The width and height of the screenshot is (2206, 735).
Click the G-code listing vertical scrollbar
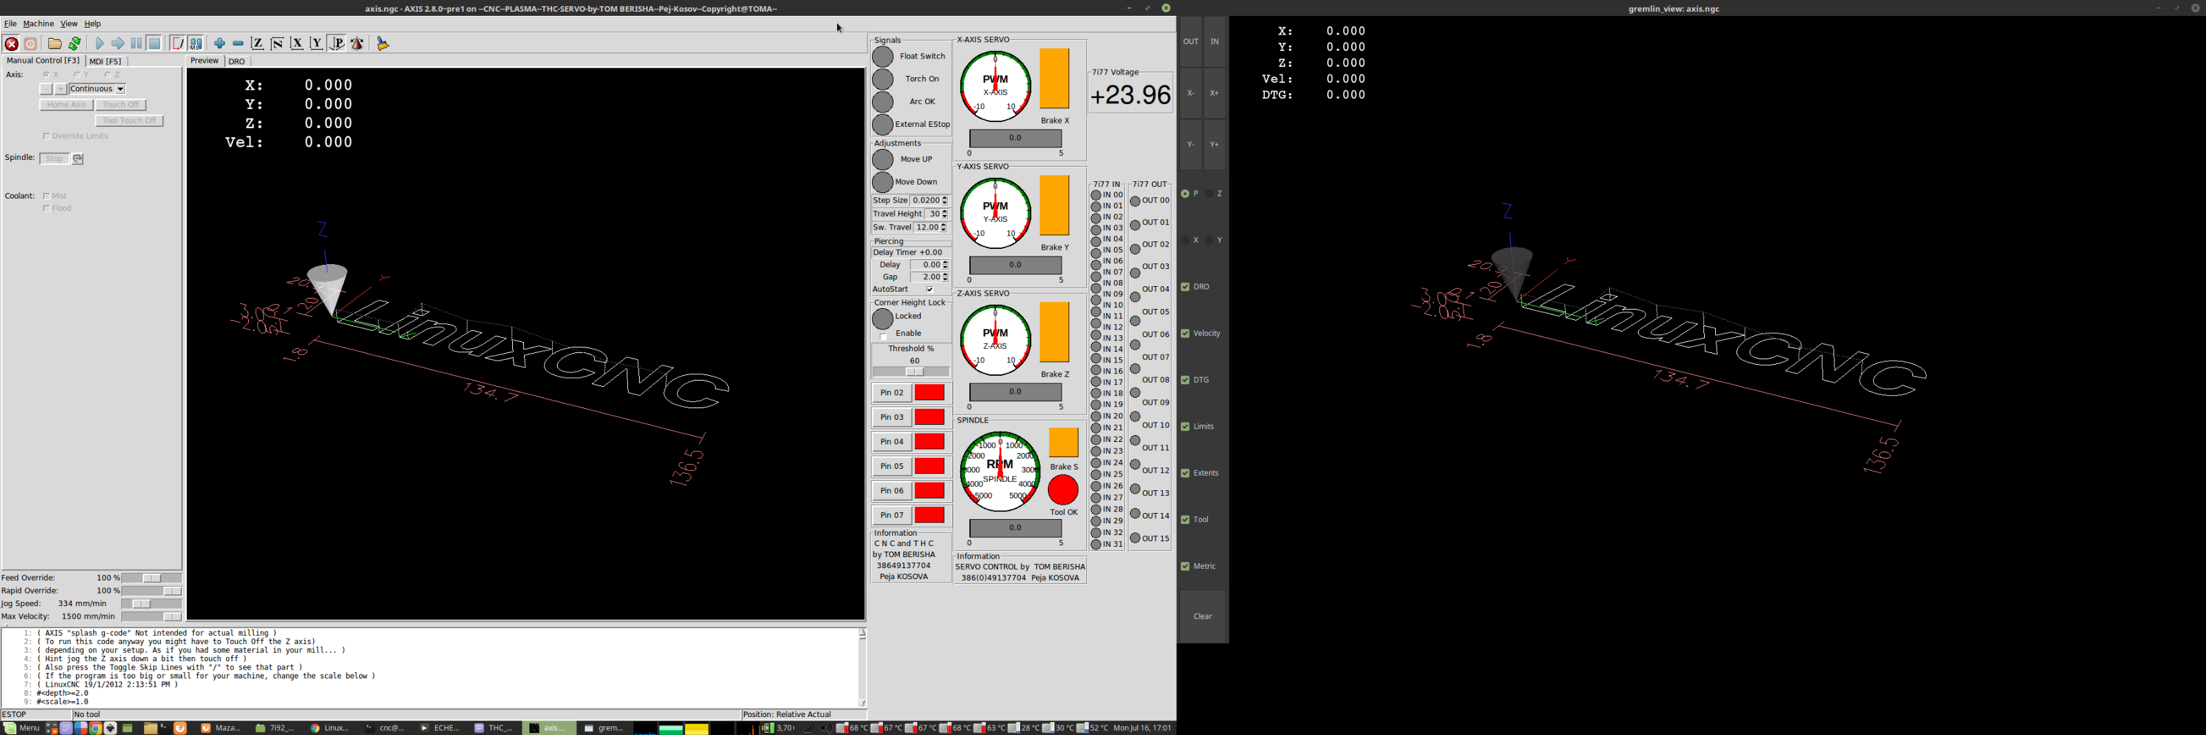click(862, 668)
